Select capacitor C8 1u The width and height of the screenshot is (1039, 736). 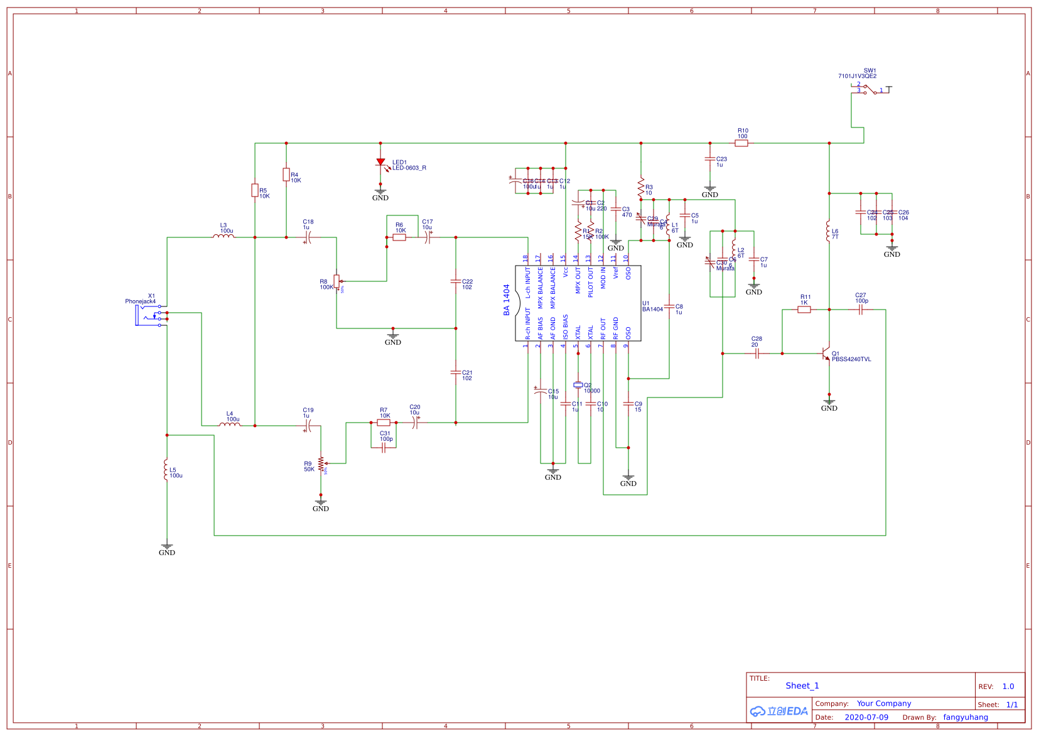coord(669,306)
